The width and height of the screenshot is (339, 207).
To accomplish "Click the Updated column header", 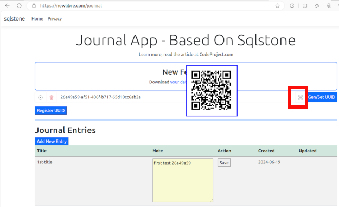I will point(308,151).
